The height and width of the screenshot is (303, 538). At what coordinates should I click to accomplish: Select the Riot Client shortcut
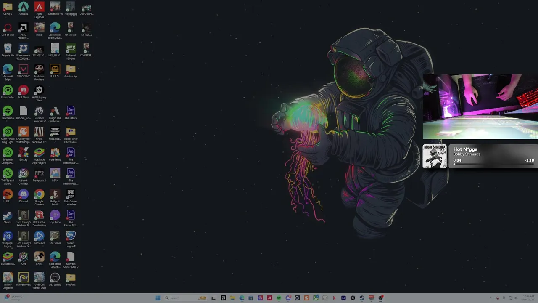pos(24,92)
